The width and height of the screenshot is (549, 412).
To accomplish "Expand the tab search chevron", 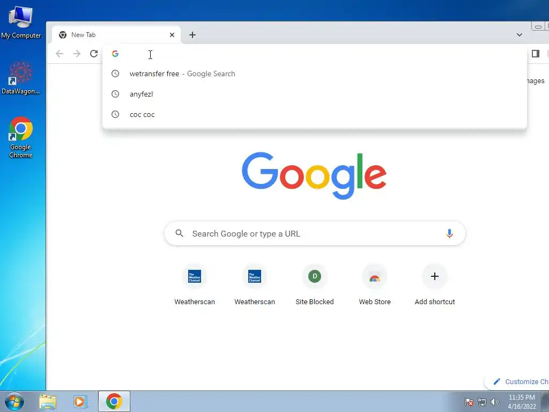I will (519, 35).
